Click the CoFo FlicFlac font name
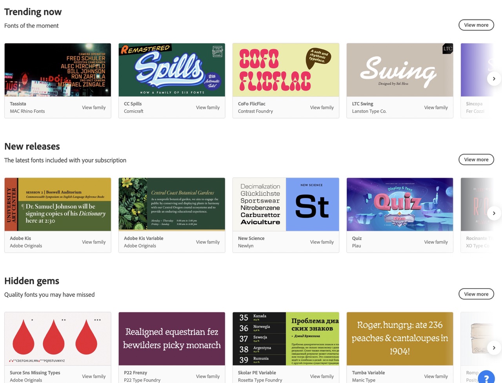Image resolution: width=502 pixels, height=383 pixels. click(252, 104)
